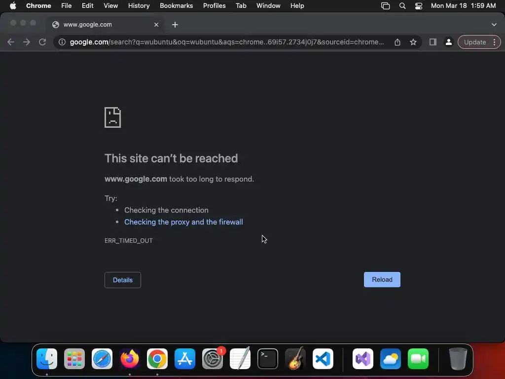The image size is (505, 379).
Task: Open the Edit menu
Action: click(x=87, y=6)
